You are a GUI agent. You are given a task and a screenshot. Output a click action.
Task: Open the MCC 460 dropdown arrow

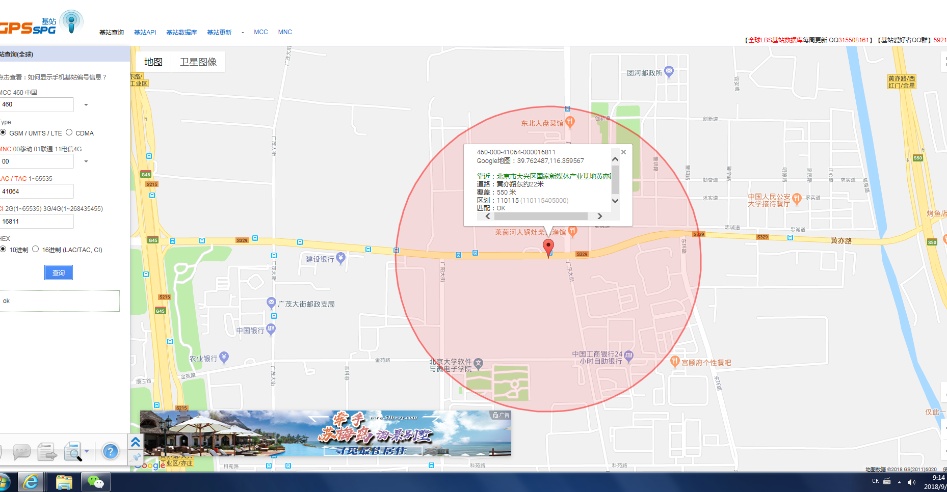tap(86, 105)
